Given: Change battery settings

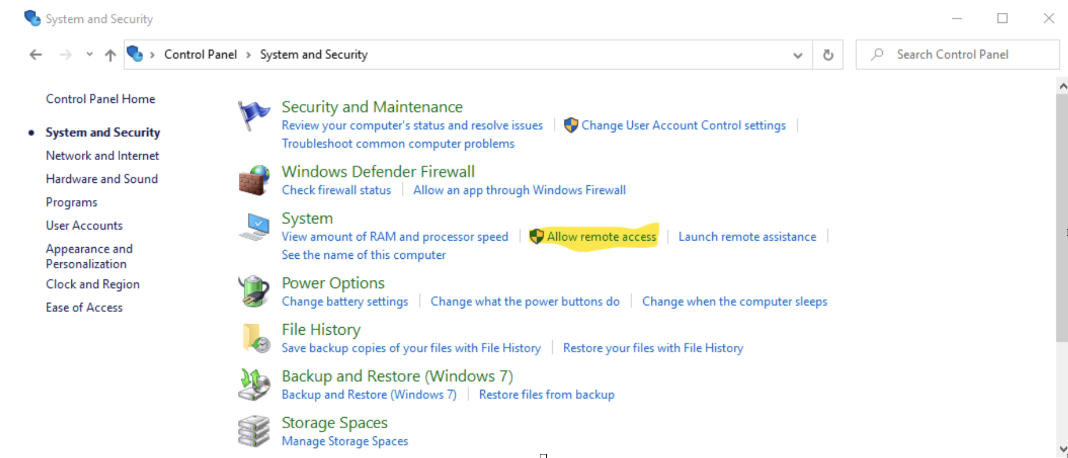Looking at the screenshot, I should (x=345, y=301).
